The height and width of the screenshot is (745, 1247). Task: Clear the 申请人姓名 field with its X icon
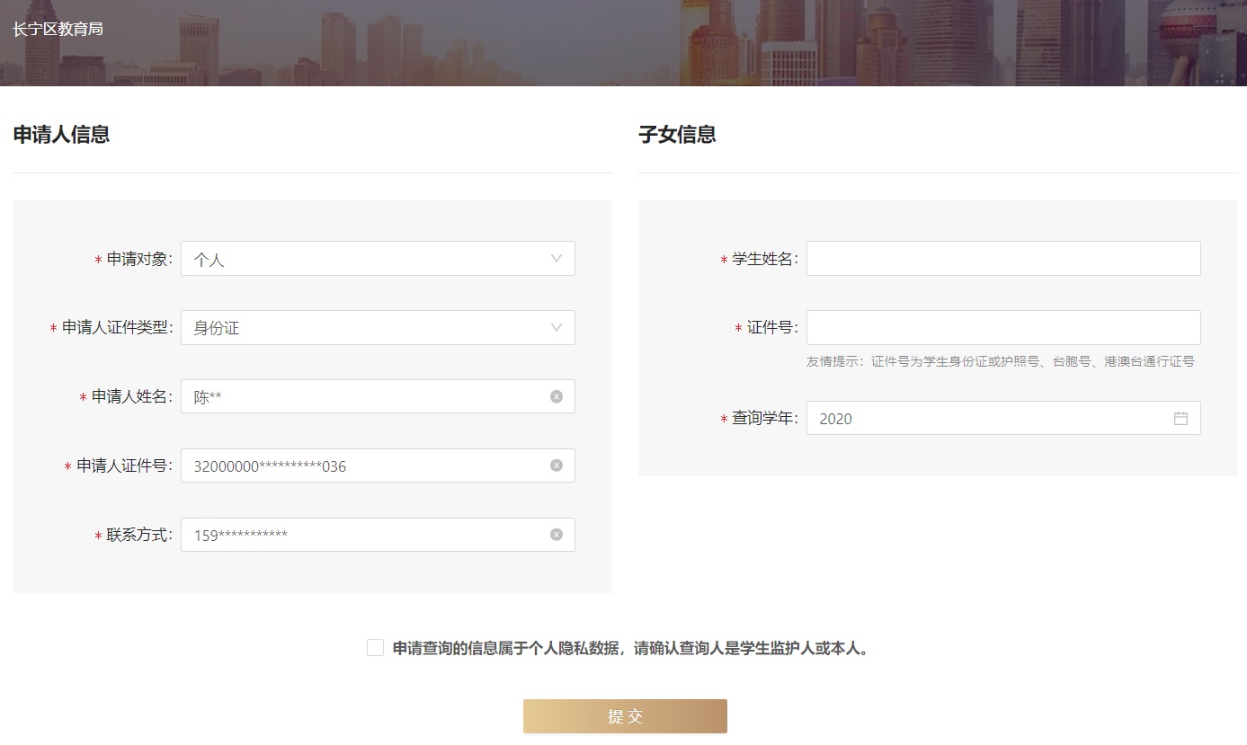[557, 396]
